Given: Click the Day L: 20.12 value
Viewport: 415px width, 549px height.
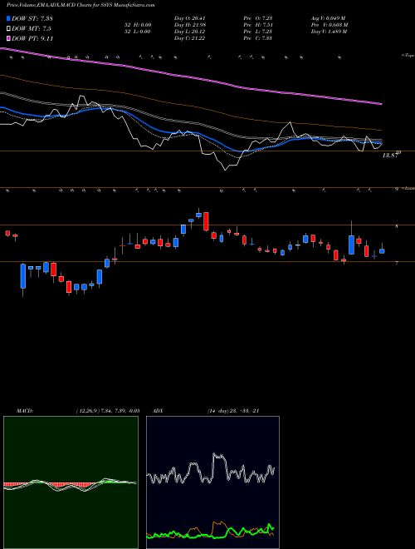Looking at the screenshot, I should (189, 32).
